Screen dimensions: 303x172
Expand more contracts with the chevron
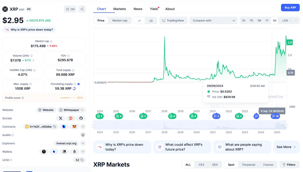(83, 127)
